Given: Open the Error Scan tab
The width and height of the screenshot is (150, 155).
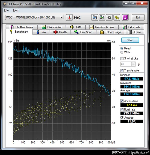Looking at the screenshot, I should [83, 32].
